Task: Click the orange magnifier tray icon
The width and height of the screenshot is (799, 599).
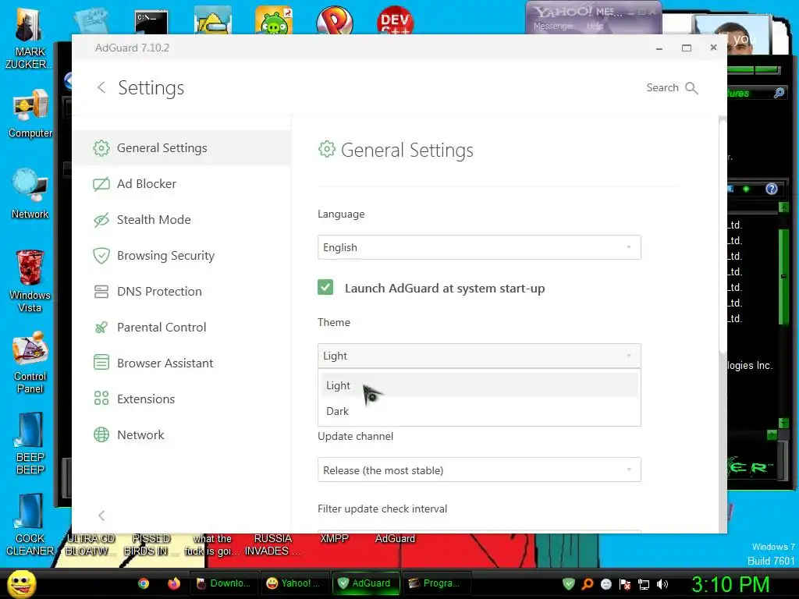Action: click(x=588, y=583)
